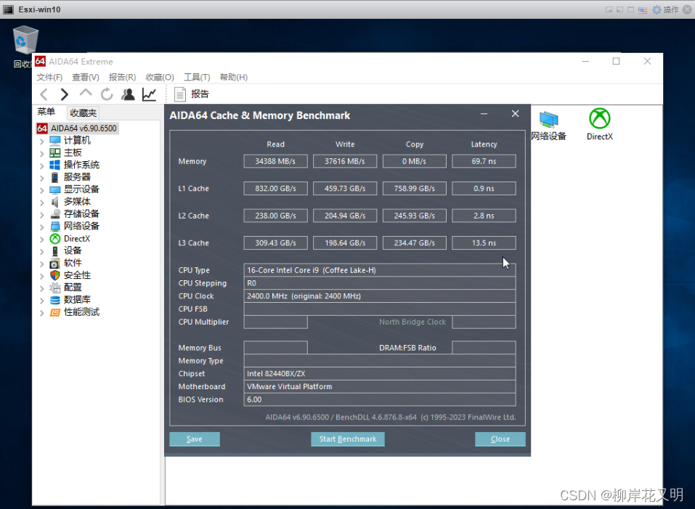Click Memory Read value 34388 MB/s

tap(275, 161)
